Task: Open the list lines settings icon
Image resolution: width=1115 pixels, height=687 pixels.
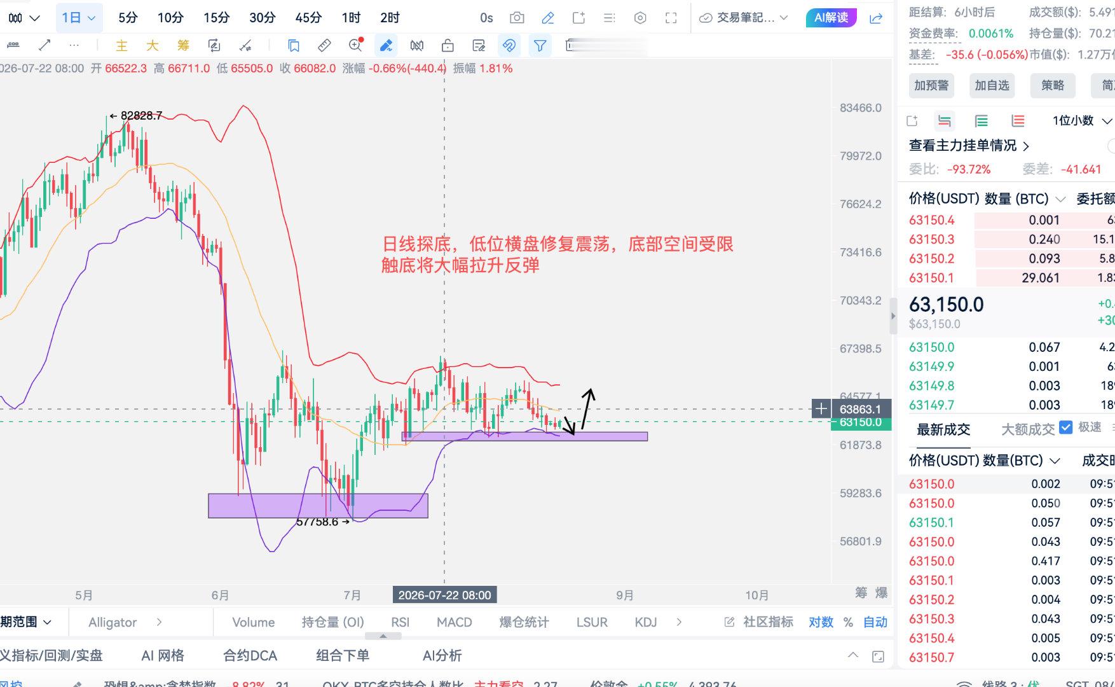Action: pyautogui.click(x=610, y=18)
